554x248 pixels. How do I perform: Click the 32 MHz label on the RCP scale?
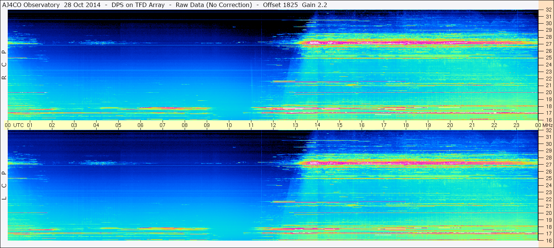[548, 10]
